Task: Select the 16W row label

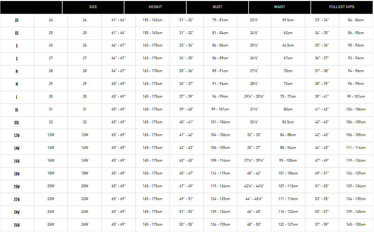Action: [17, 161]
